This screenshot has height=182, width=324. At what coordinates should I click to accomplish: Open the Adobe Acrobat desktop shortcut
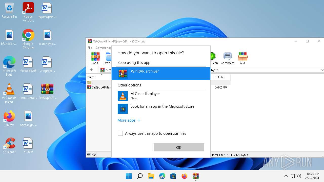pyautogui.click(x=28, y=12)
